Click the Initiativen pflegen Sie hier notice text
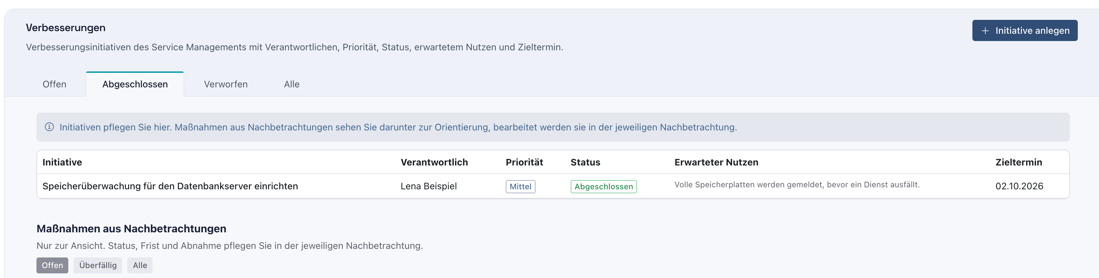Viewport: 1099px width, 278px height. [398, 127]
